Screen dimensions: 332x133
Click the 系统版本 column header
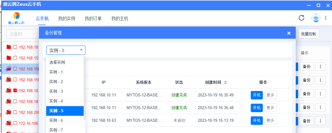[143, 83]
